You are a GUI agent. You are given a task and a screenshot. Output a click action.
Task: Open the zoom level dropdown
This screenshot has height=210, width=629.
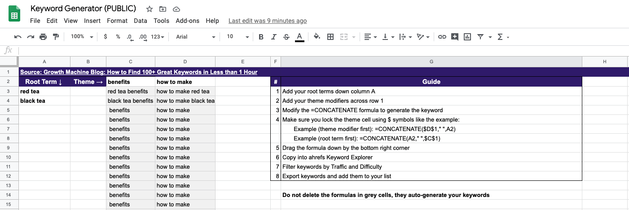82,37
